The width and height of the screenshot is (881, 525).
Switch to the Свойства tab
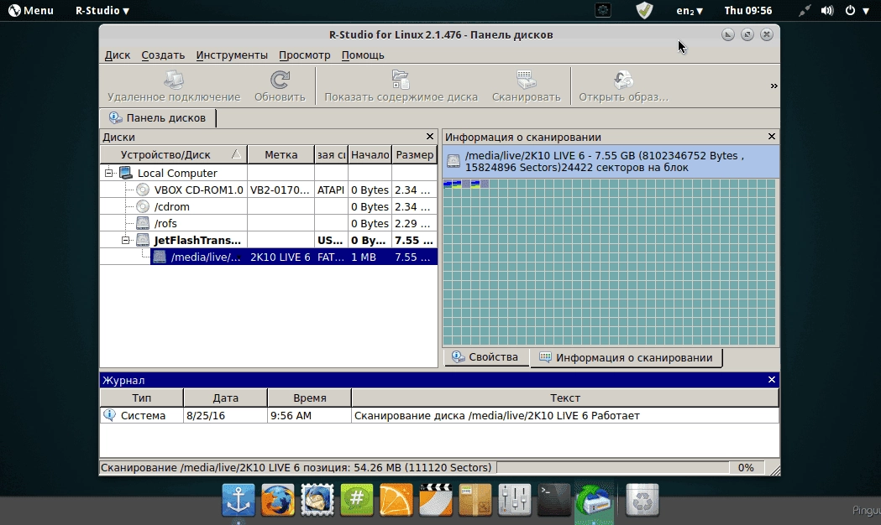486,357
